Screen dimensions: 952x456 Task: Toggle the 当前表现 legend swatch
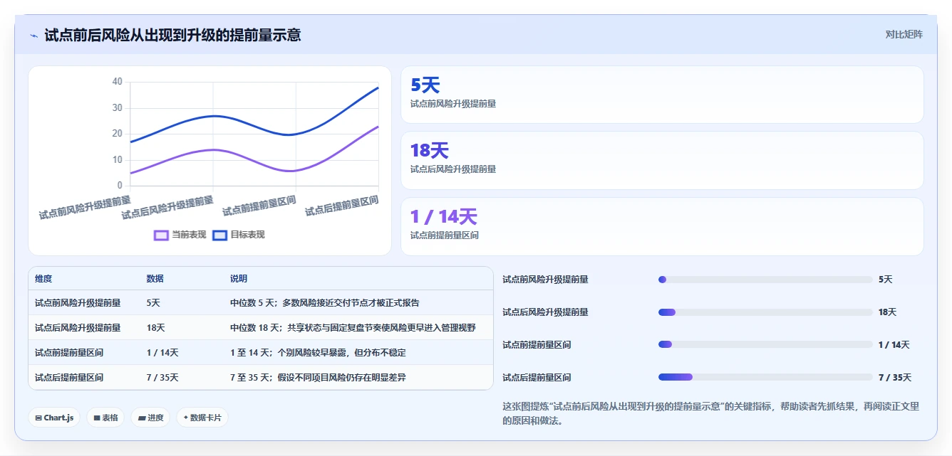click(x=161, y=235)
